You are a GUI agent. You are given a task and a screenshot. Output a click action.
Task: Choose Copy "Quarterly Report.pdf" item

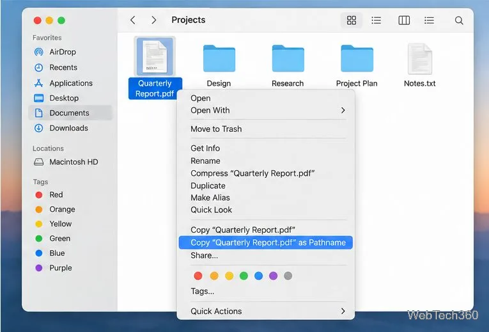click(266, 230)
